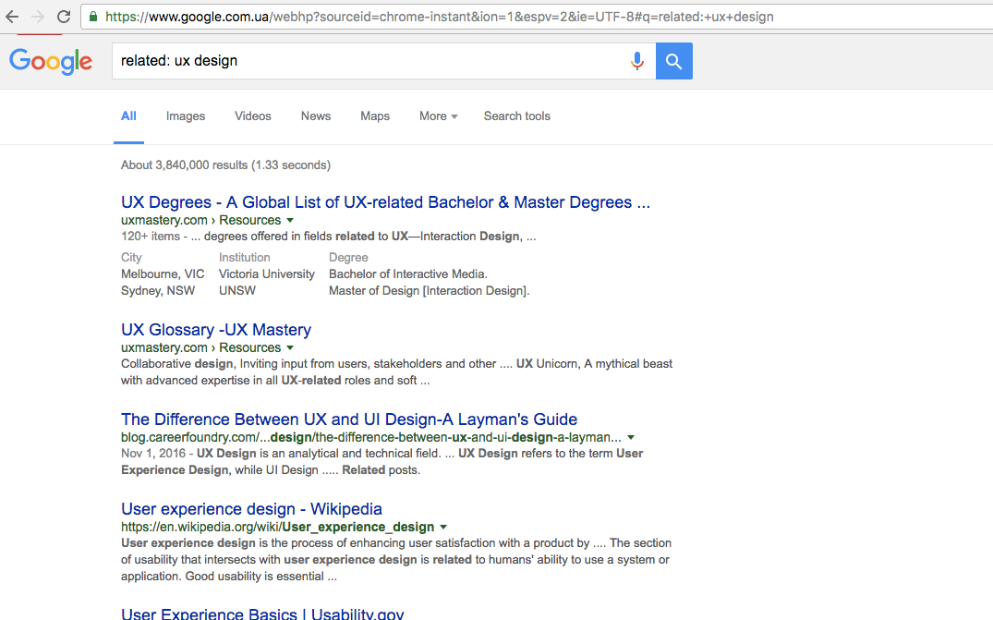The width and height of the screenshot is (993, 620).
Task: Click the blue magnifier search button
Action: [673, 61]
